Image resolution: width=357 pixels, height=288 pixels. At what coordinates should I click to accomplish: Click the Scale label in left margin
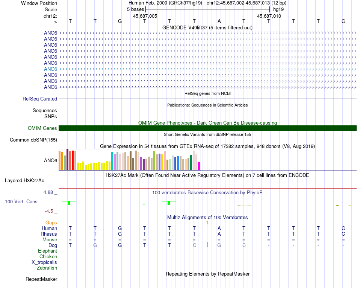tap(51, 9)
